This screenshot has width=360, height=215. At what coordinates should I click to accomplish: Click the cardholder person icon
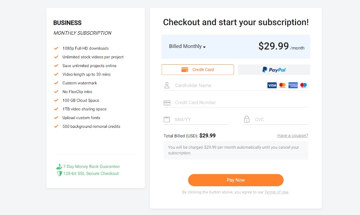[167, 86]
